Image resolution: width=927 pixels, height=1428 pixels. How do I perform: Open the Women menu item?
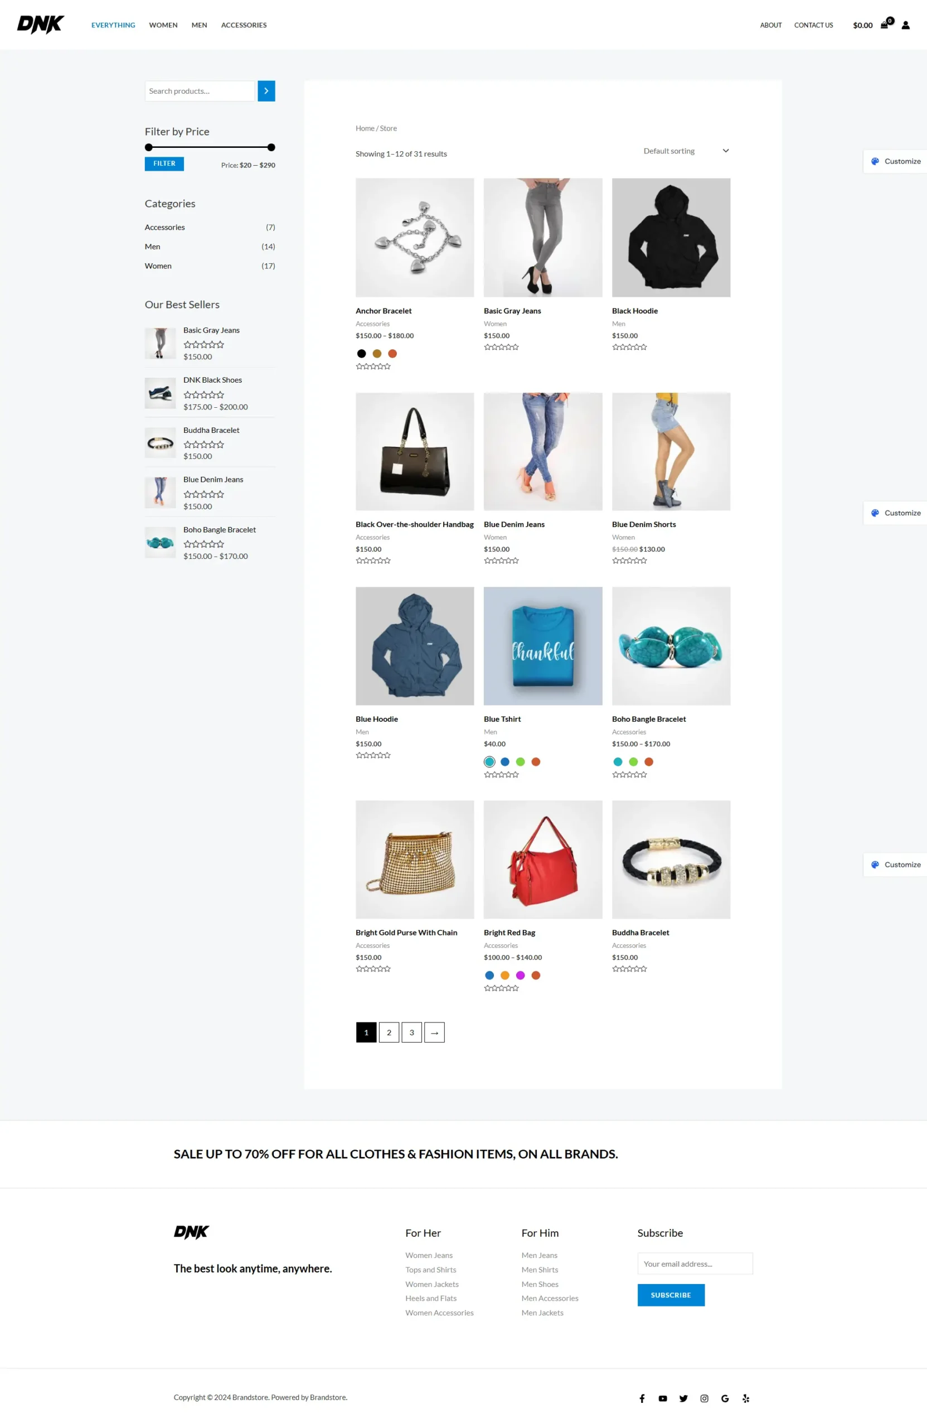pos(163,25)
